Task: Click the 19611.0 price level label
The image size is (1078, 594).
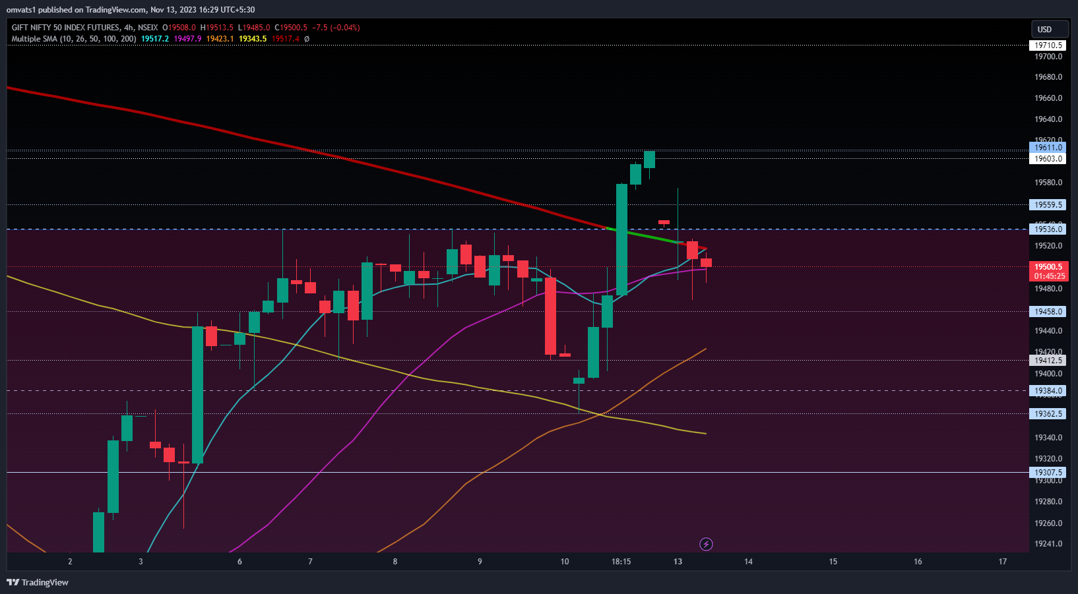Action: click(x=1048, y=148)
